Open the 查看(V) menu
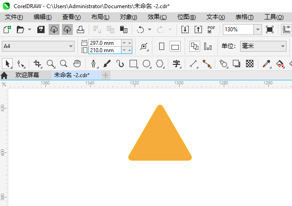The image size is (292, 206). click(71, 17)
